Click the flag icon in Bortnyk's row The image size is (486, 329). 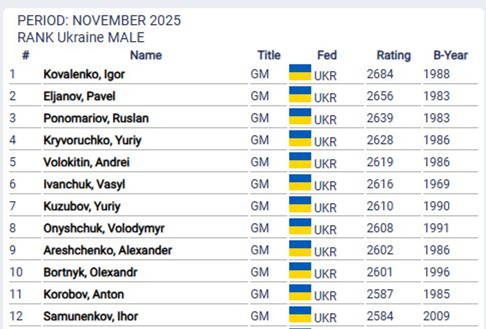point(300,270)
